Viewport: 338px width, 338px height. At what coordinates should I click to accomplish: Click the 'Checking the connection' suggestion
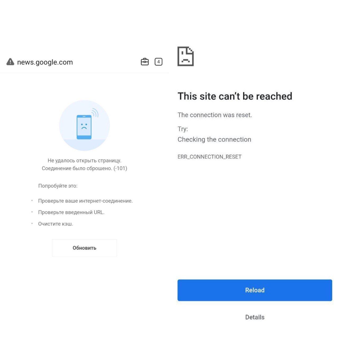point(214,139)
